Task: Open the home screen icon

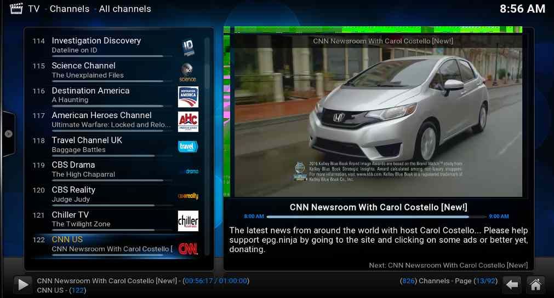Action: tap(535, 284)
